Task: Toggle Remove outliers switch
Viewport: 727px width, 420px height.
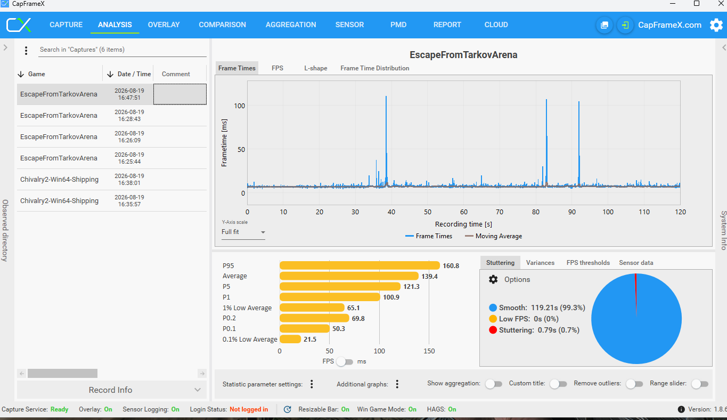Action: [x=634, y=384]
